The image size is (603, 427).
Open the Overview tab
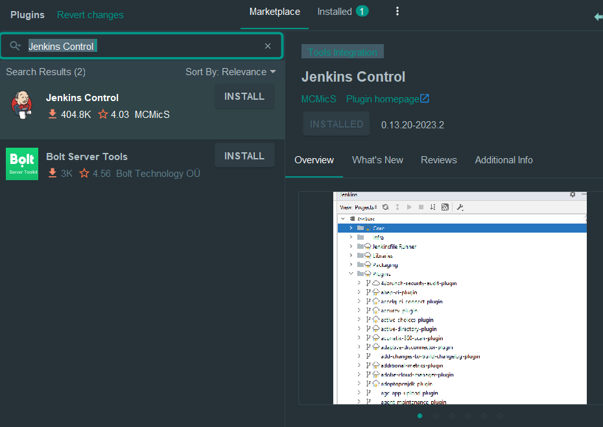(x=314, y=160)
